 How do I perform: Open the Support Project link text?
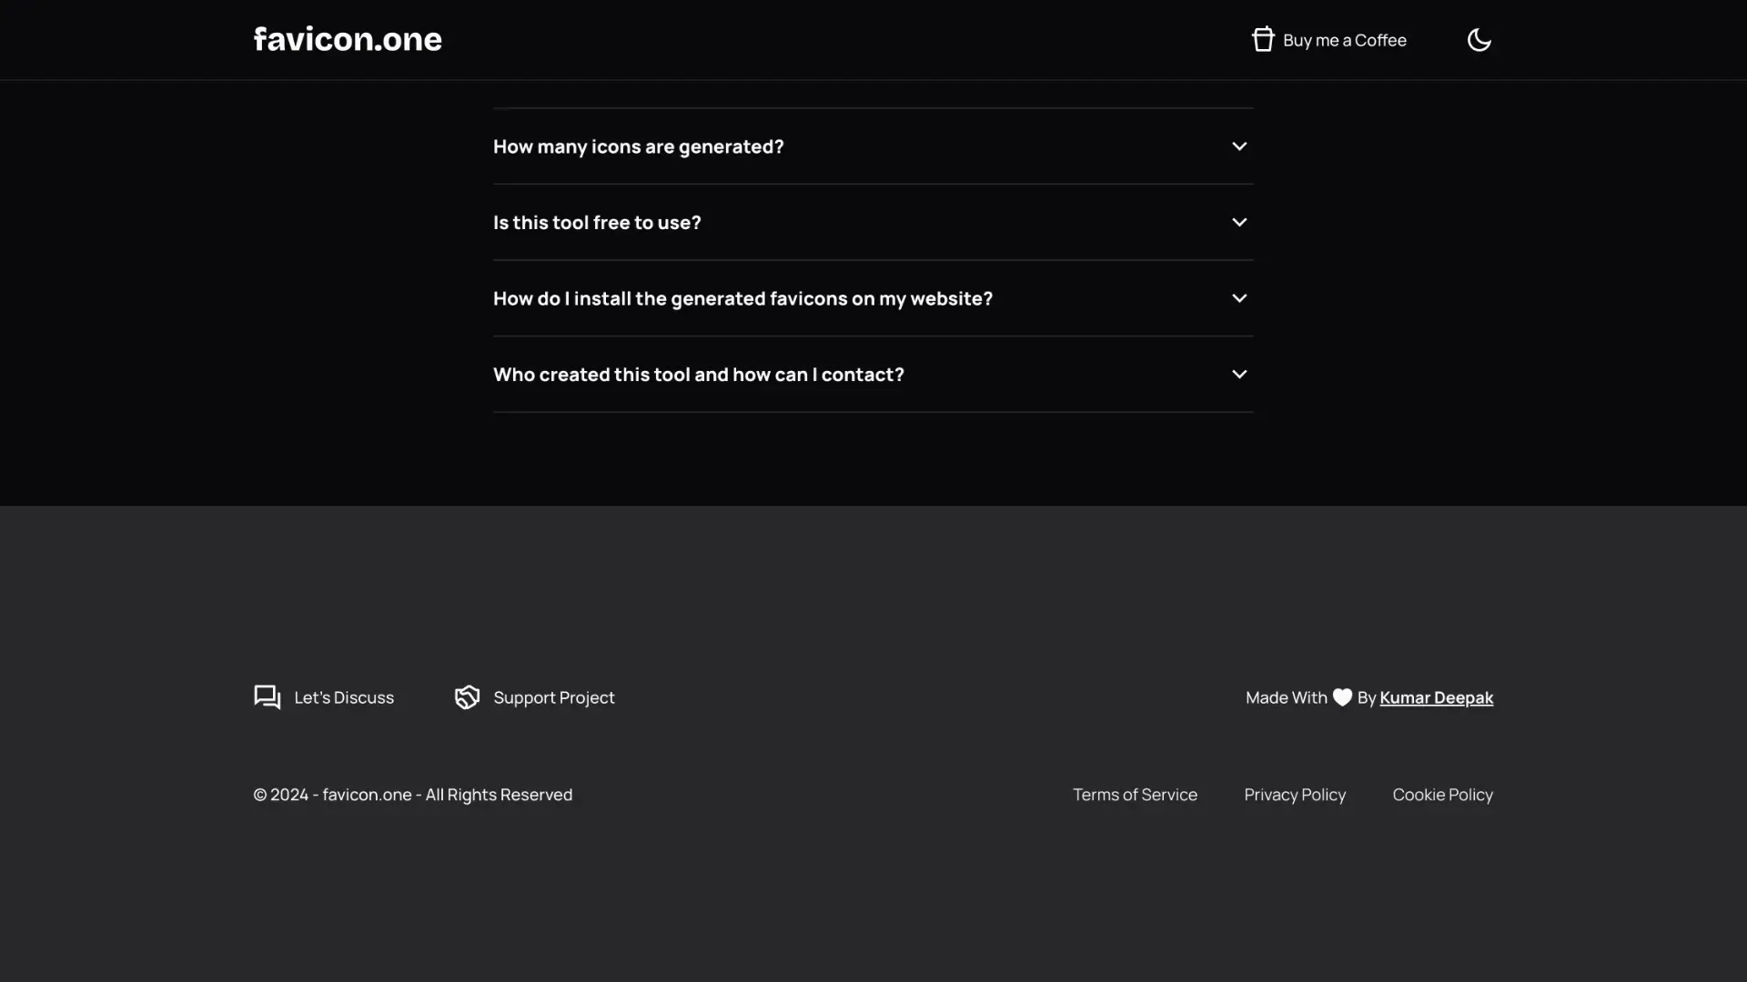pos(553,697)
